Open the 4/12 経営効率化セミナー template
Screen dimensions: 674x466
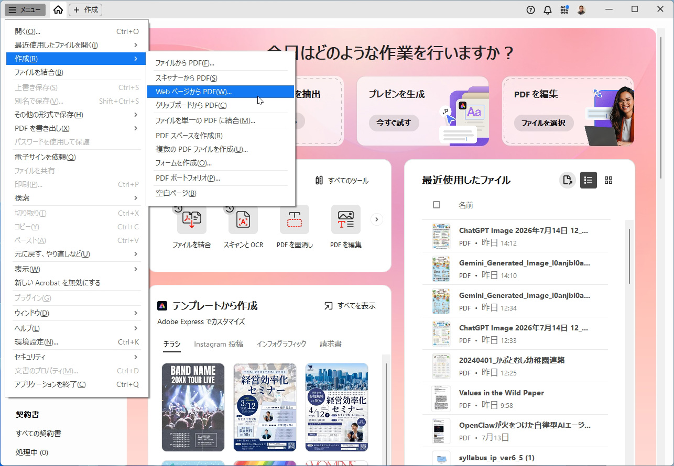point(336,407)
